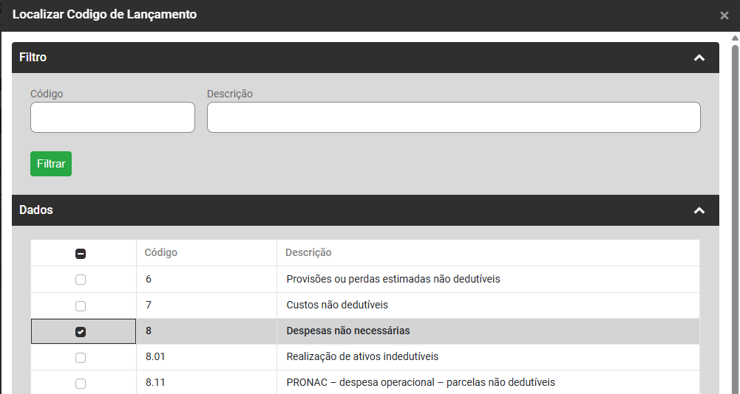Close the Localizar Codigo de Lançamento dialog
Viewport: 740px width, 394px height.
[724, 15]
